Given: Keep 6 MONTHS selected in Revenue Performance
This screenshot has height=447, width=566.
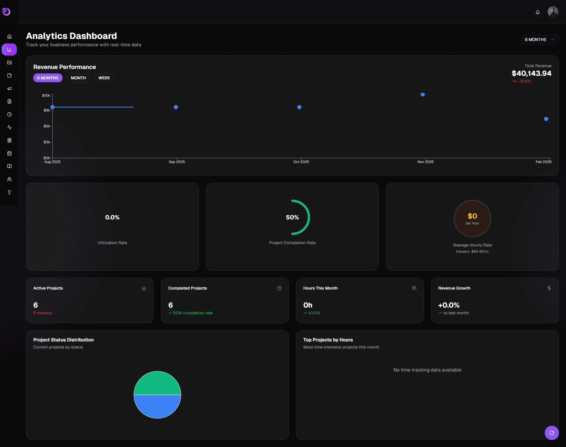Looking at the screenshot, I should pos(48,78).
